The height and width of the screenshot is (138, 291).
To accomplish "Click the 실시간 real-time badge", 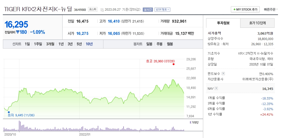I will (x=148, y=10).
